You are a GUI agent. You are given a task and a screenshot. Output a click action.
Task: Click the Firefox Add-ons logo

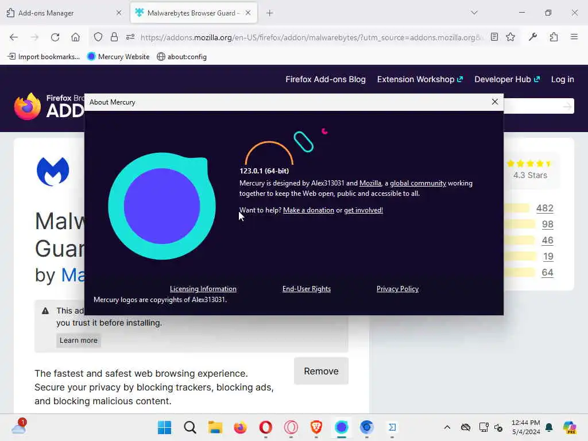pyautogui.click(x=49, y=106)
